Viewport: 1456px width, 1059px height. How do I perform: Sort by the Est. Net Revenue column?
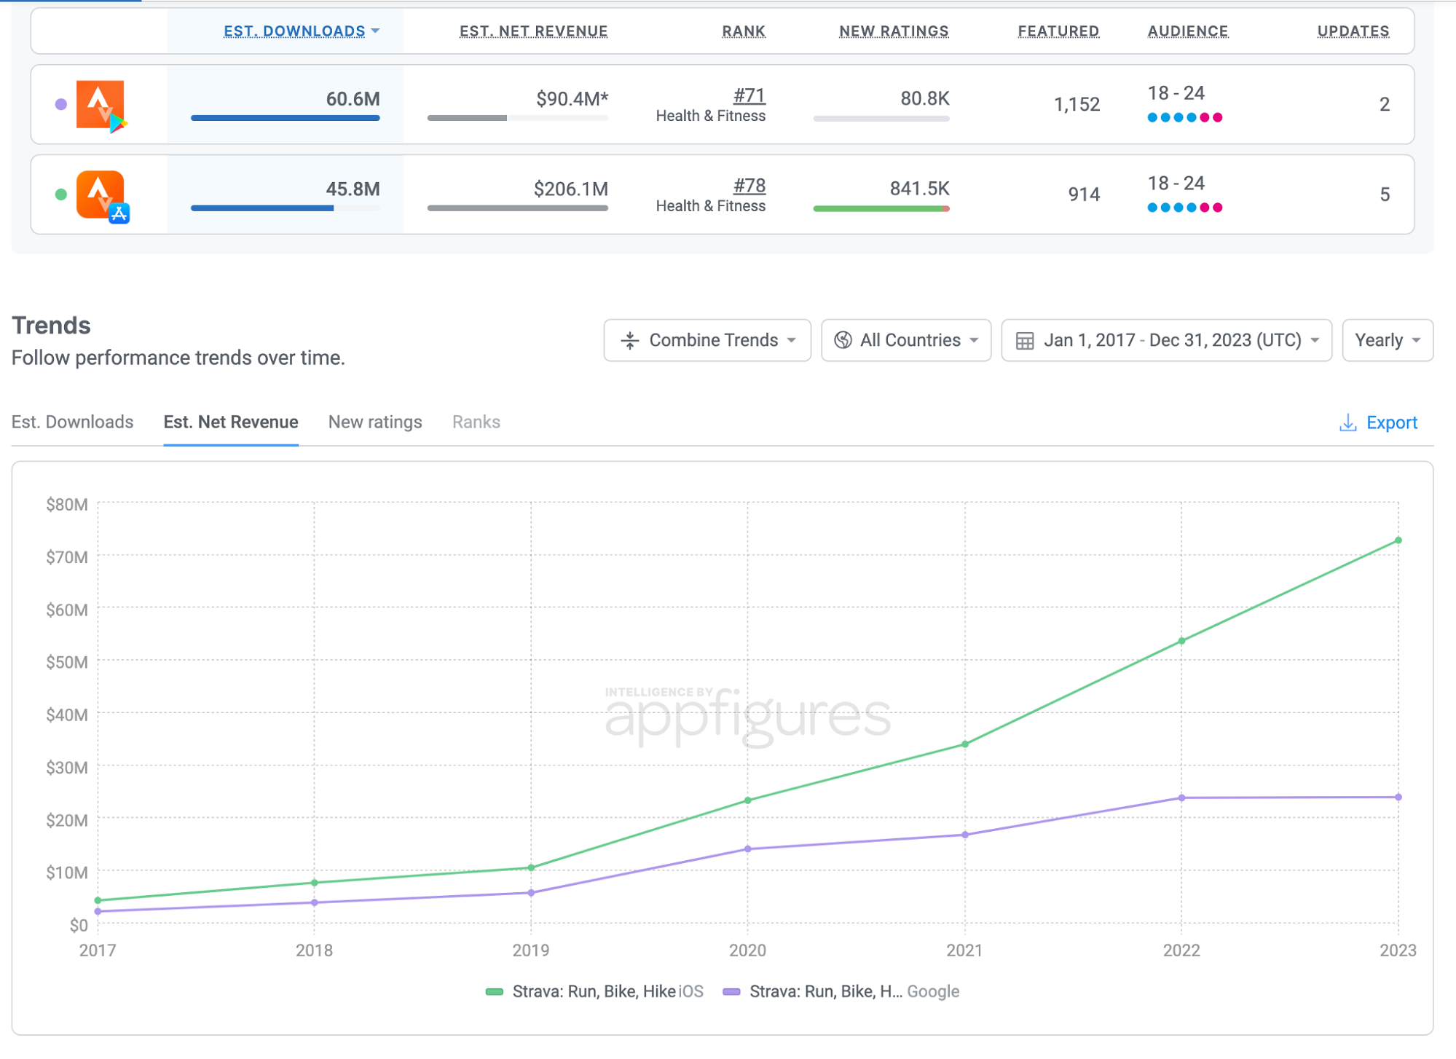pyautogui.click(x=533, y=31)
